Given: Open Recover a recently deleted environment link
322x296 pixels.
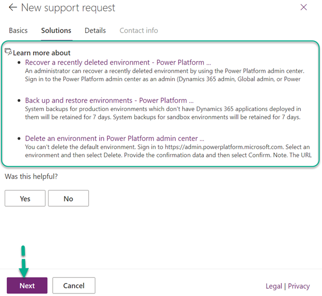Looking at the screenshot, I should point(118,63).
